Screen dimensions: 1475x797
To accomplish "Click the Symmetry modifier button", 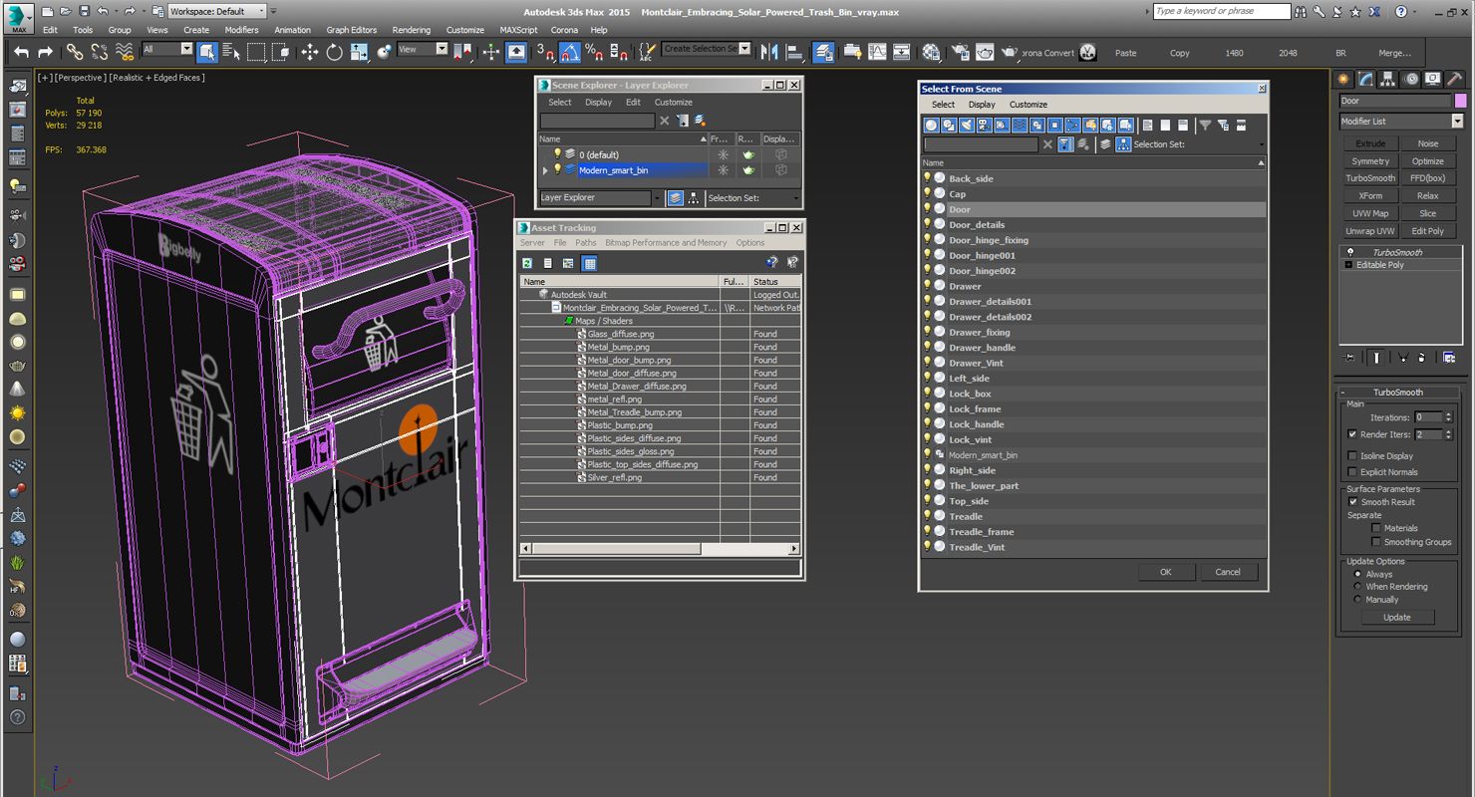I will click(x=1370, y=161).
